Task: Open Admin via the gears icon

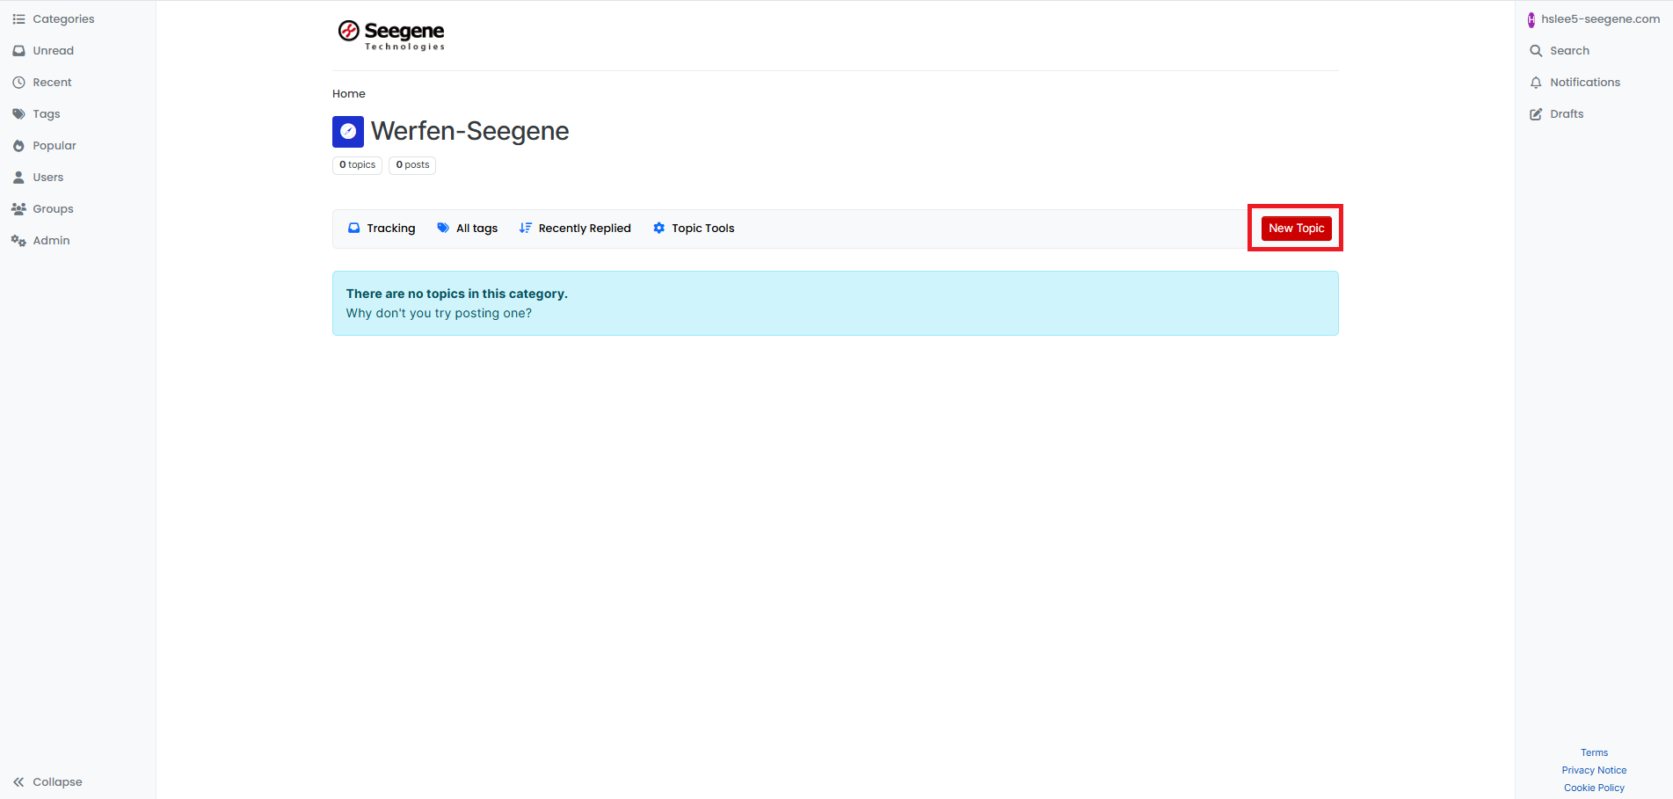Action: point(18,241)
